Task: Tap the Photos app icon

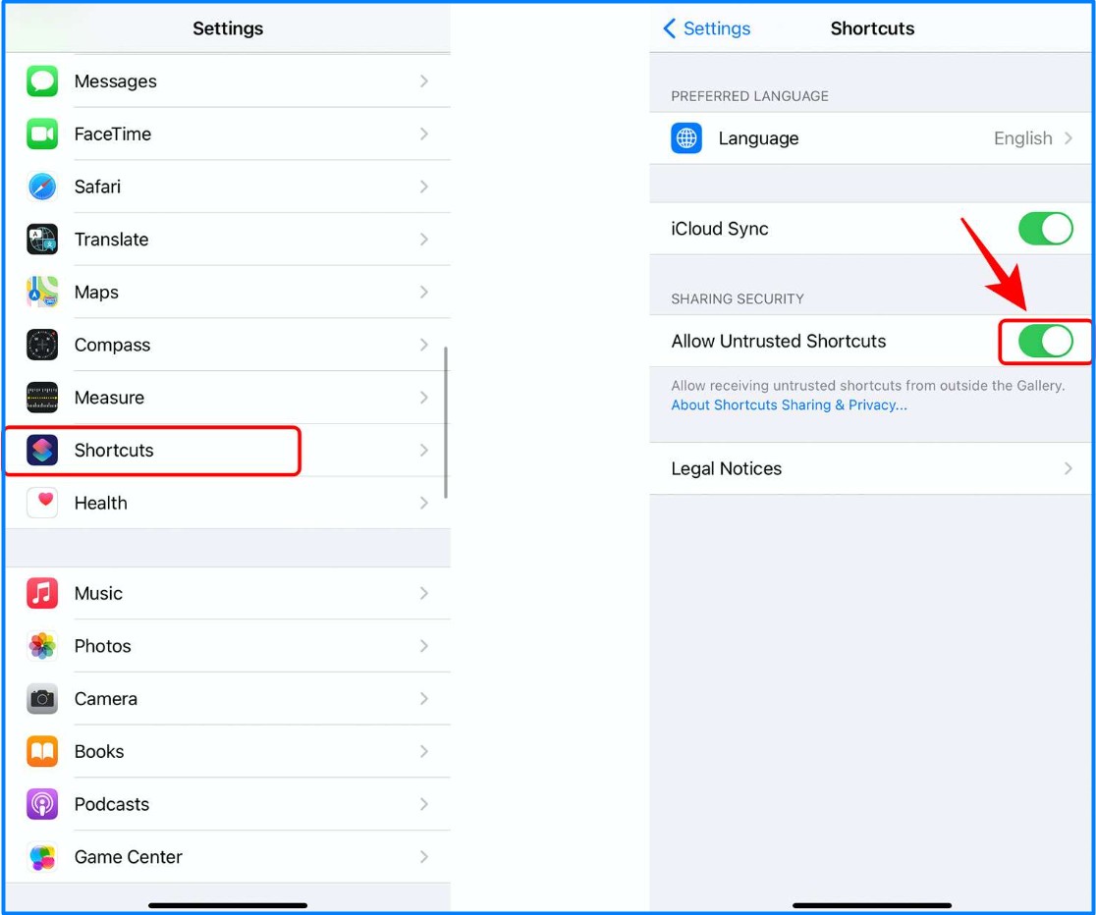Action: coord(42,646)
